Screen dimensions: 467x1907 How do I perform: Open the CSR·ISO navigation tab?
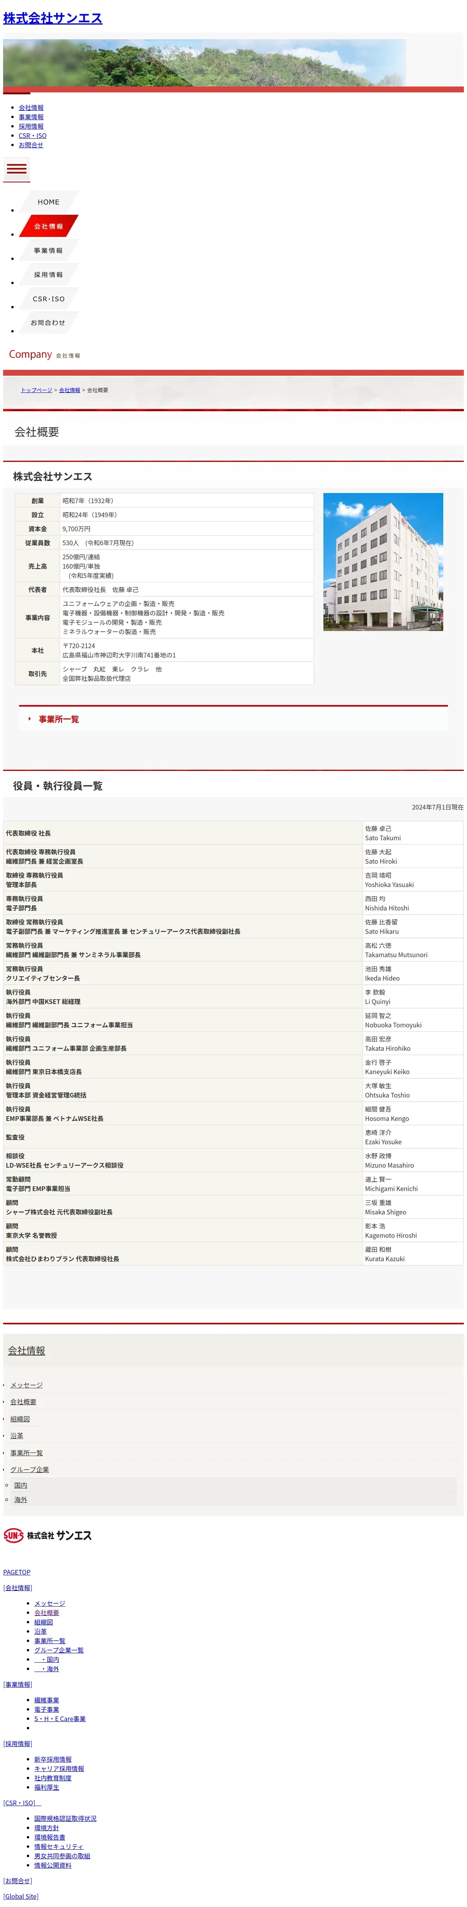point(49,299)
